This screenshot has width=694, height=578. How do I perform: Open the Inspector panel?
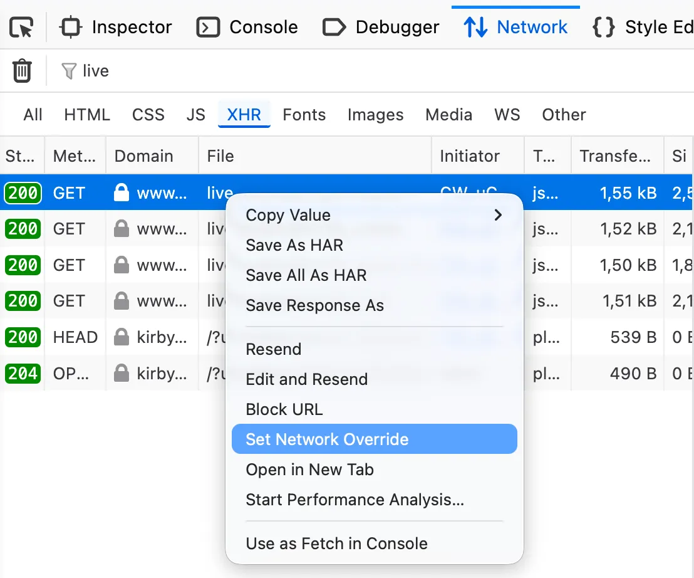tap(115, 27)
